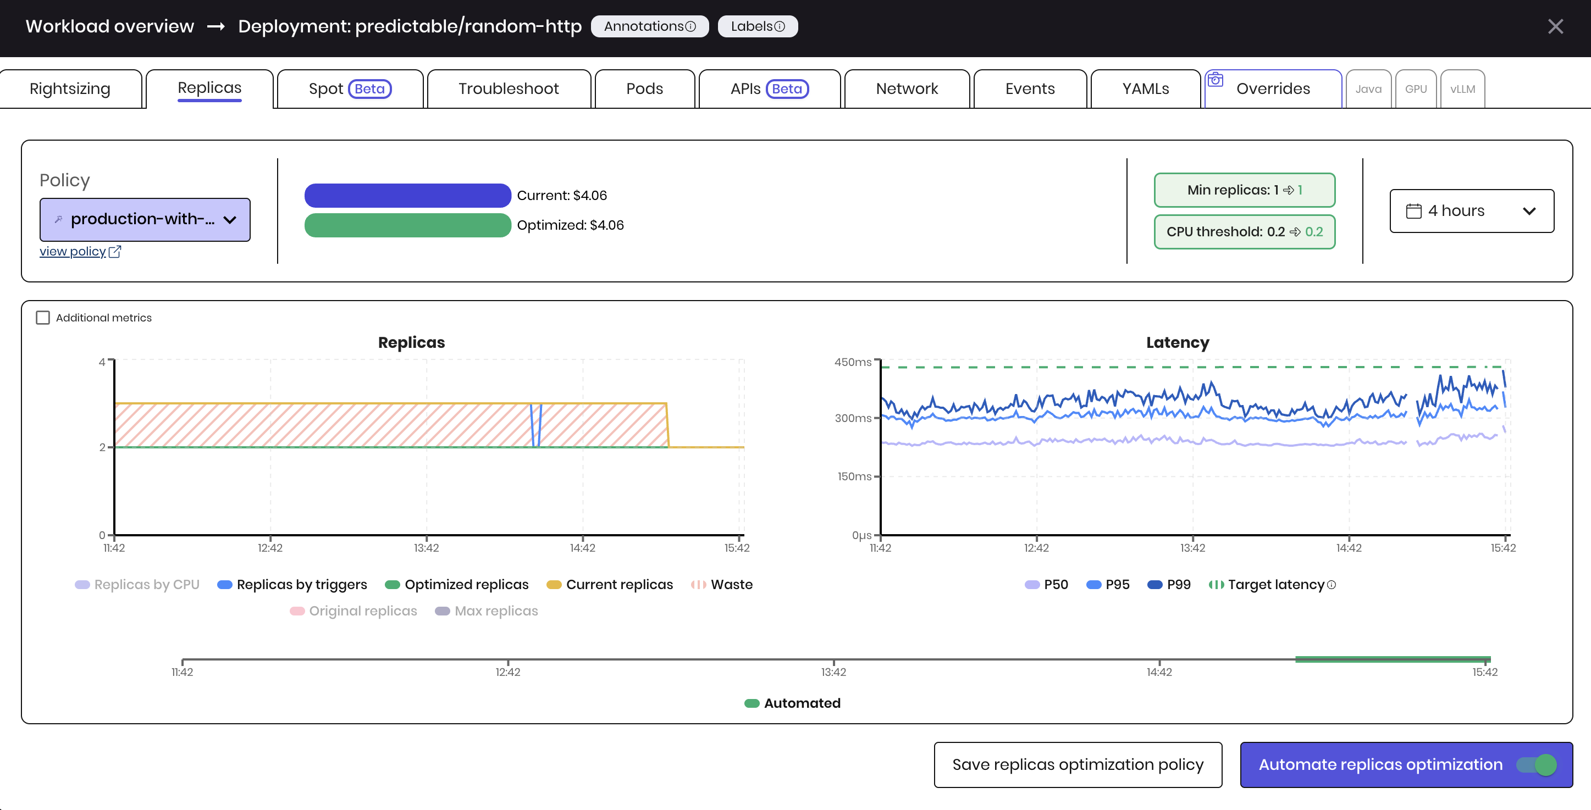Viewport: 1591px width, 810px height.
Task: Click the green automated segment on timeline
Action: (x=1393, y=659)
